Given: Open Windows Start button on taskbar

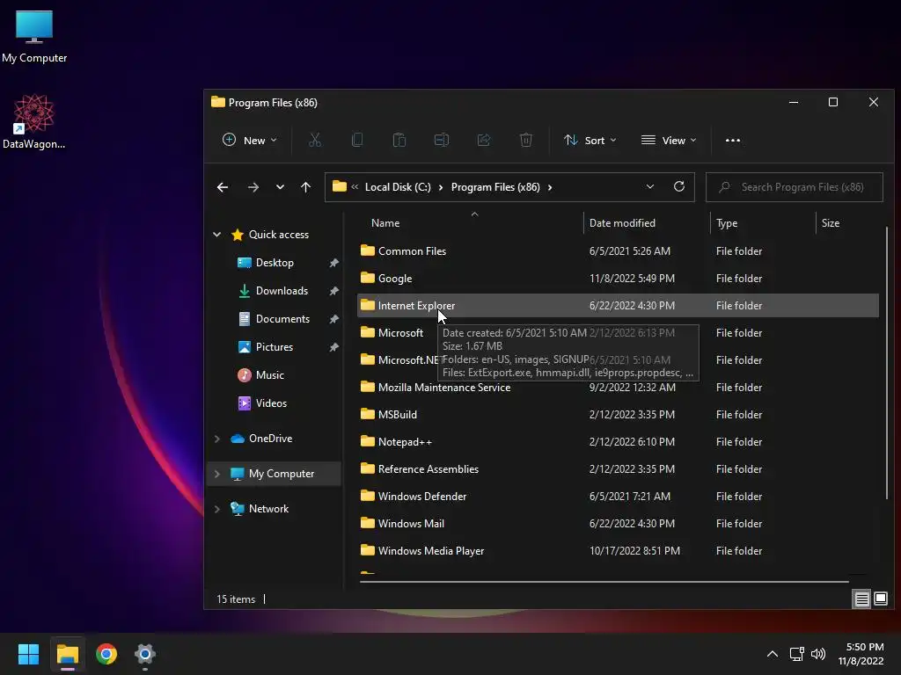Looking at the screenshot, I should [28, 654].
